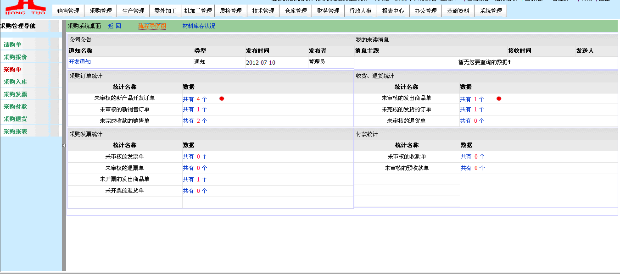620x274 pixels.
Task: Click the 未审核的预收款单 row label
Action: pyautogui.click(x=407, y=168)
